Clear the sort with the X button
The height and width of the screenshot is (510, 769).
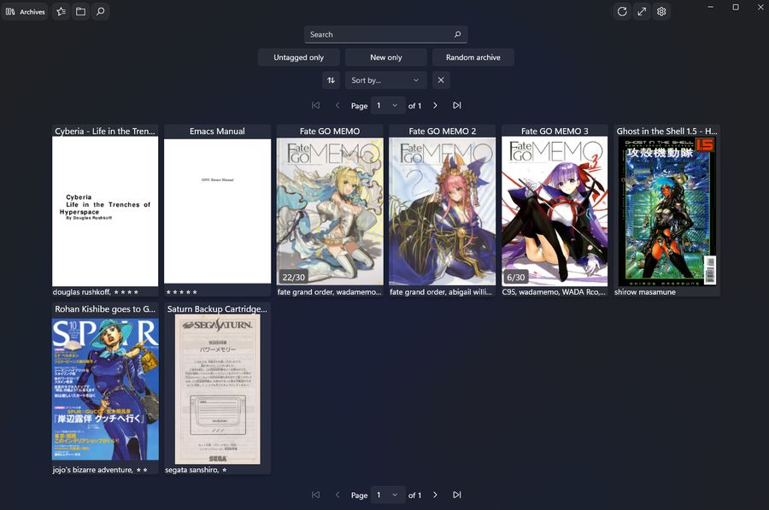441,80
